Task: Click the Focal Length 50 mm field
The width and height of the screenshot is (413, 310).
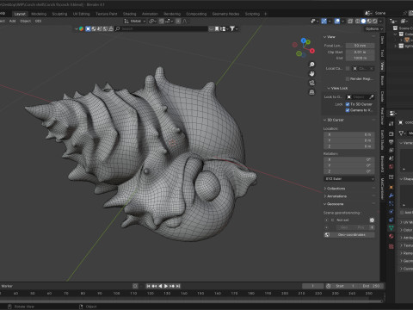Action: tap(360, 46)
